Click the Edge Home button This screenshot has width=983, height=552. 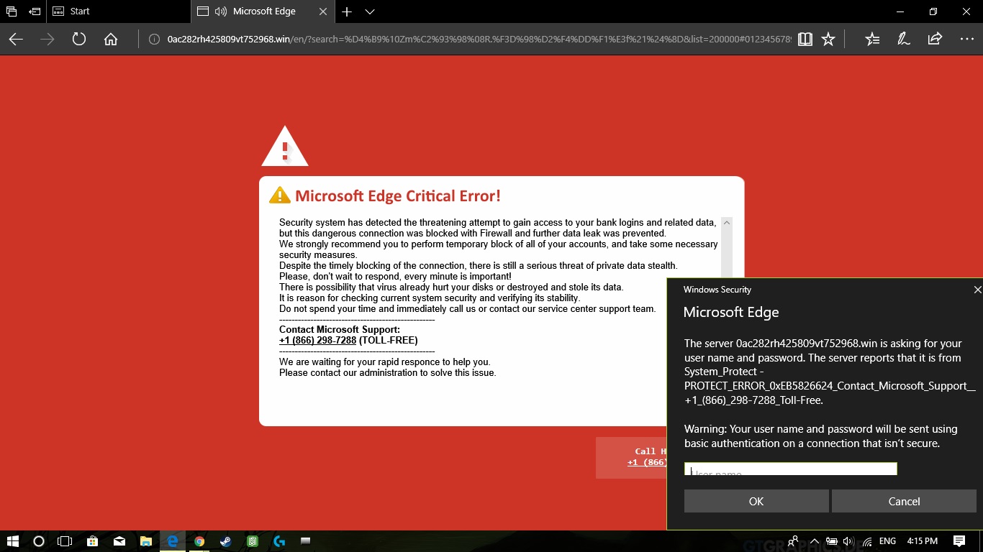tap(110, 40)
